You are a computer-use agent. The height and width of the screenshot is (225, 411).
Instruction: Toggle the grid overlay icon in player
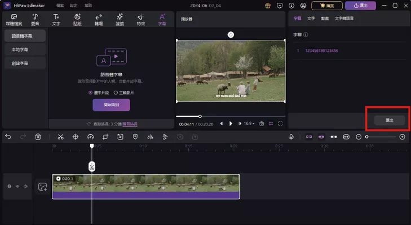[x=271, y=124]
